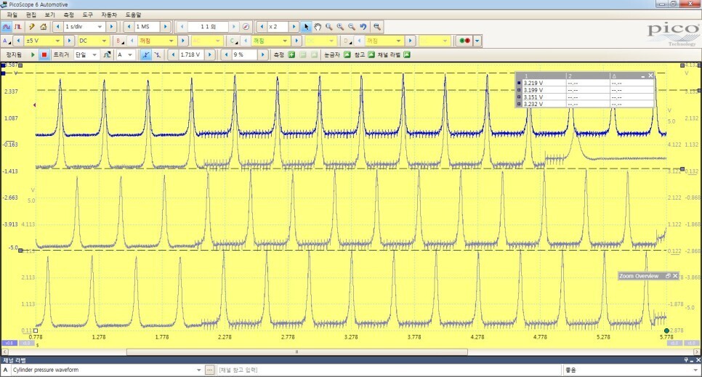Screen dimensions: 702x377
Task: Open the 자동차 menu
Action: (108, 14)
